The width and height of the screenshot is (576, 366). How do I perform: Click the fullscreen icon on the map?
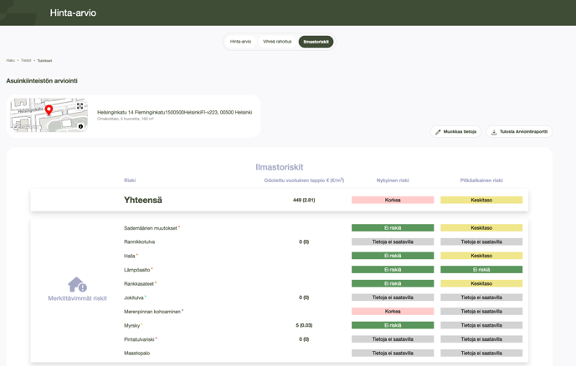(80, 106)
